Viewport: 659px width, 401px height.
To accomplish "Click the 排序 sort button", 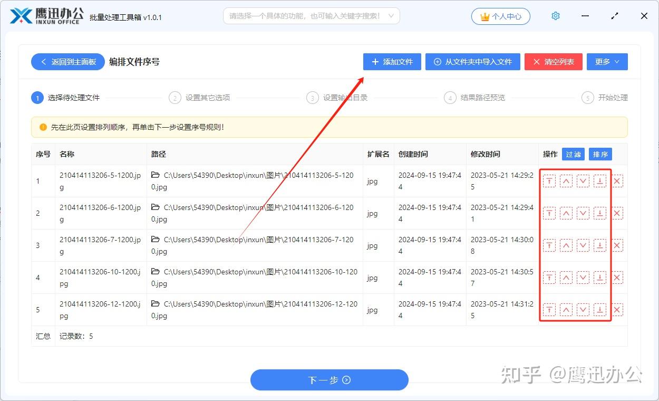I will tap(600, 154).
